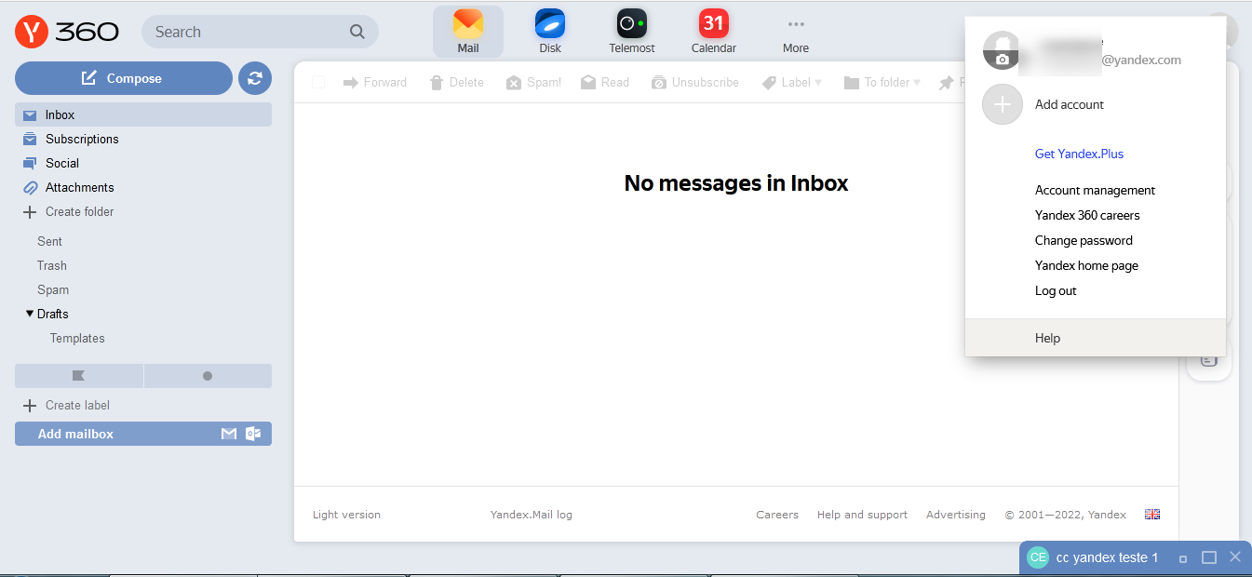Select Yandex 360 careers menu item
1252x577 pixels.
(1087, 215)
